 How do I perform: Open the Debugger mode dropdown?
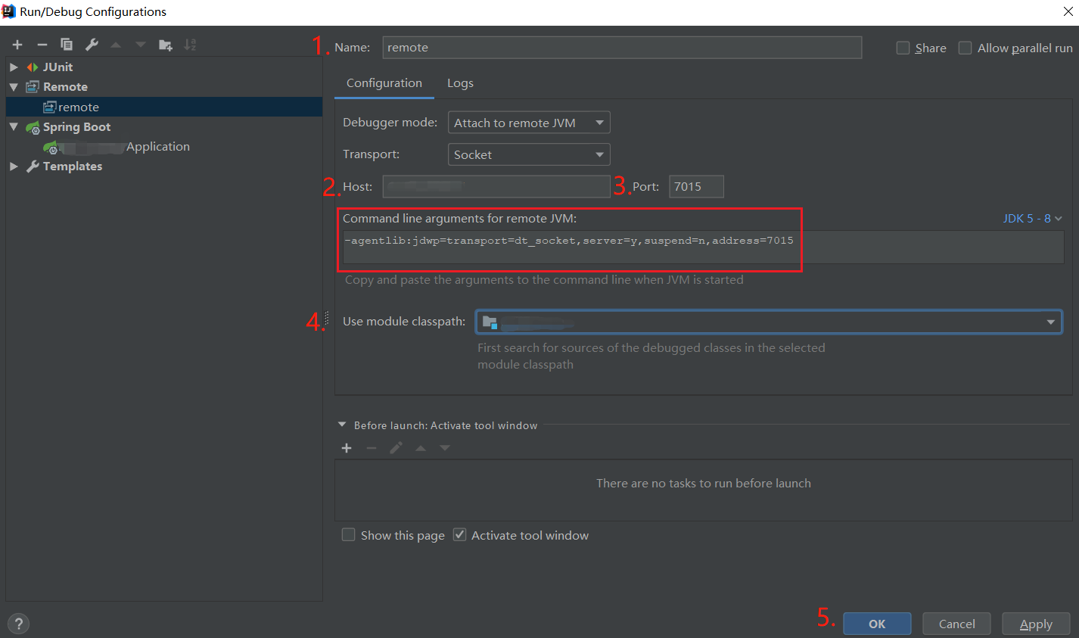point(529,123)
